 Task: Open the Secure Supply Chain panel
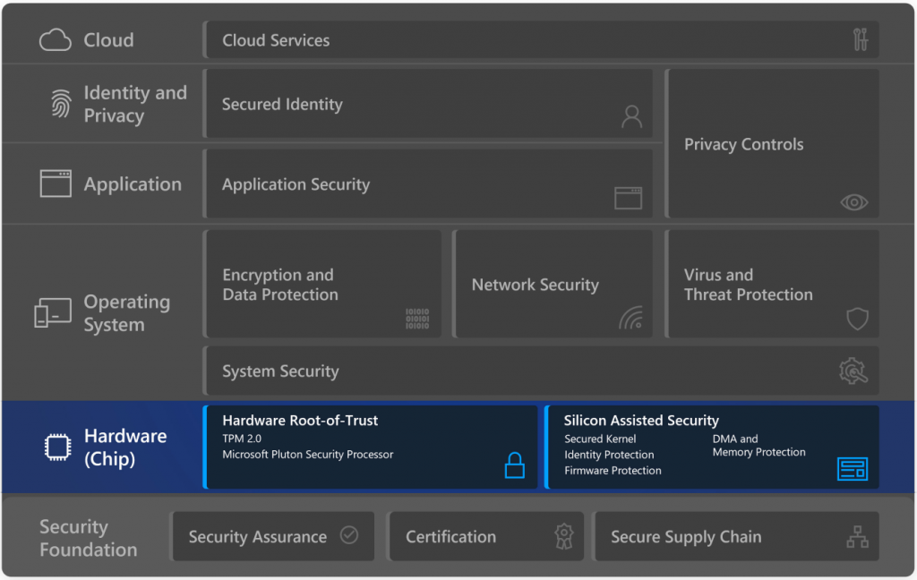pos(736,536)
